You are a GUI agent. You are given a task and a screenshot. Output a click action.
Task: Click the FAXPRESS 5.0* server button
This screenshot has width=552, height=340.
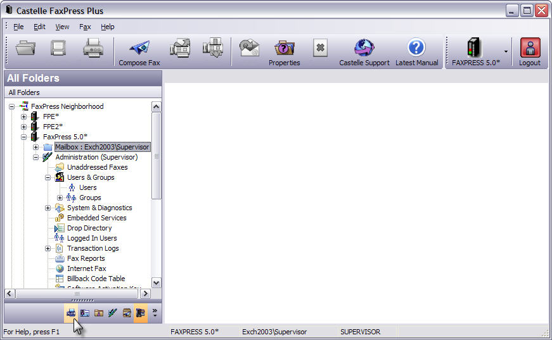point(475,52)
